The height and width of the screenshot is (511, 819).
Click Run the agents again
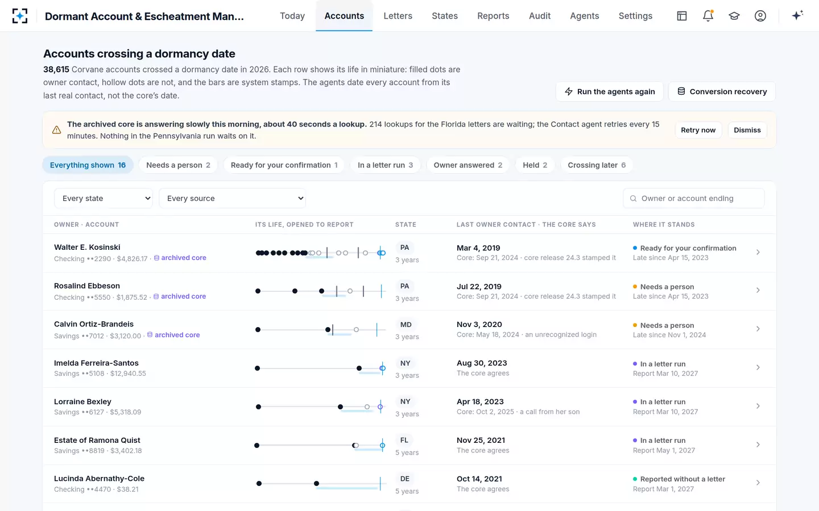pos(610,91)
